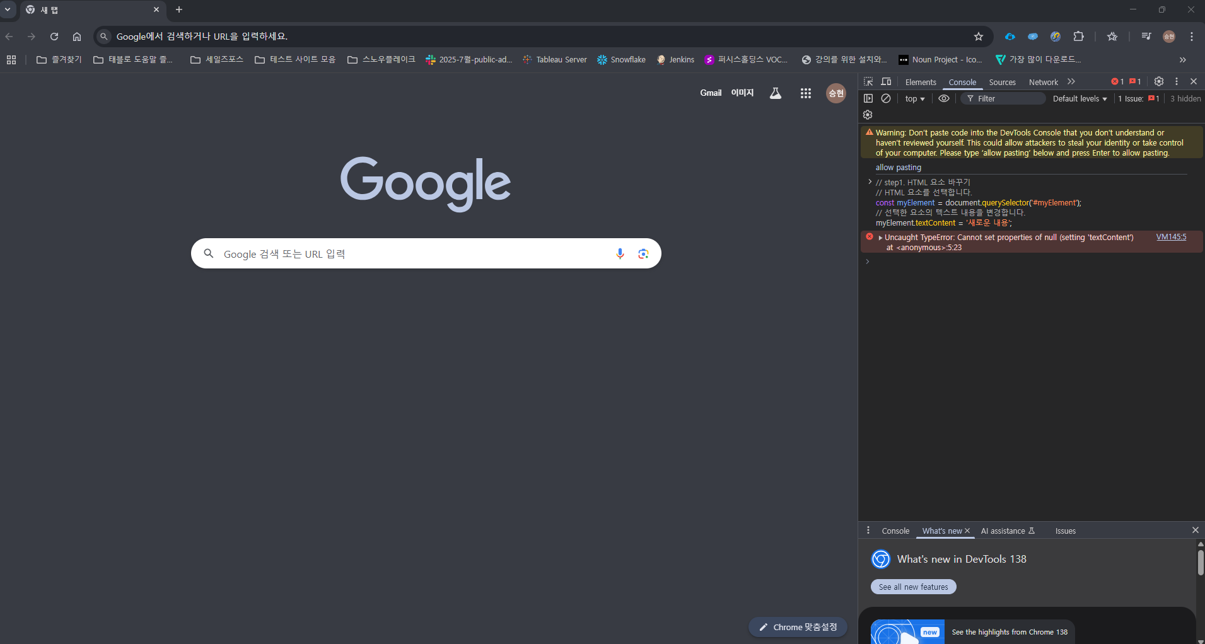Open DevTools settings gear in the top bar
The image size is (1205, 644).
tap(1159, 81)
